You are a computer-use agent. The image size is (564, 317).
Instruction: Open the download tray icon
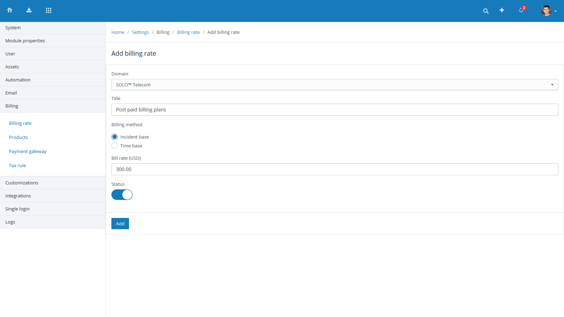click(29, 10)
